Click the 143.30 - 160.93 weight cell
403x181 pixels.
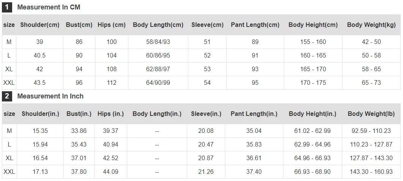[371, 172]
